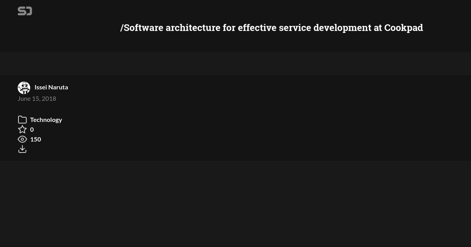Click the leading slash before Software
This screenshot has width=471, height=247.
click(x=122, y=28)
